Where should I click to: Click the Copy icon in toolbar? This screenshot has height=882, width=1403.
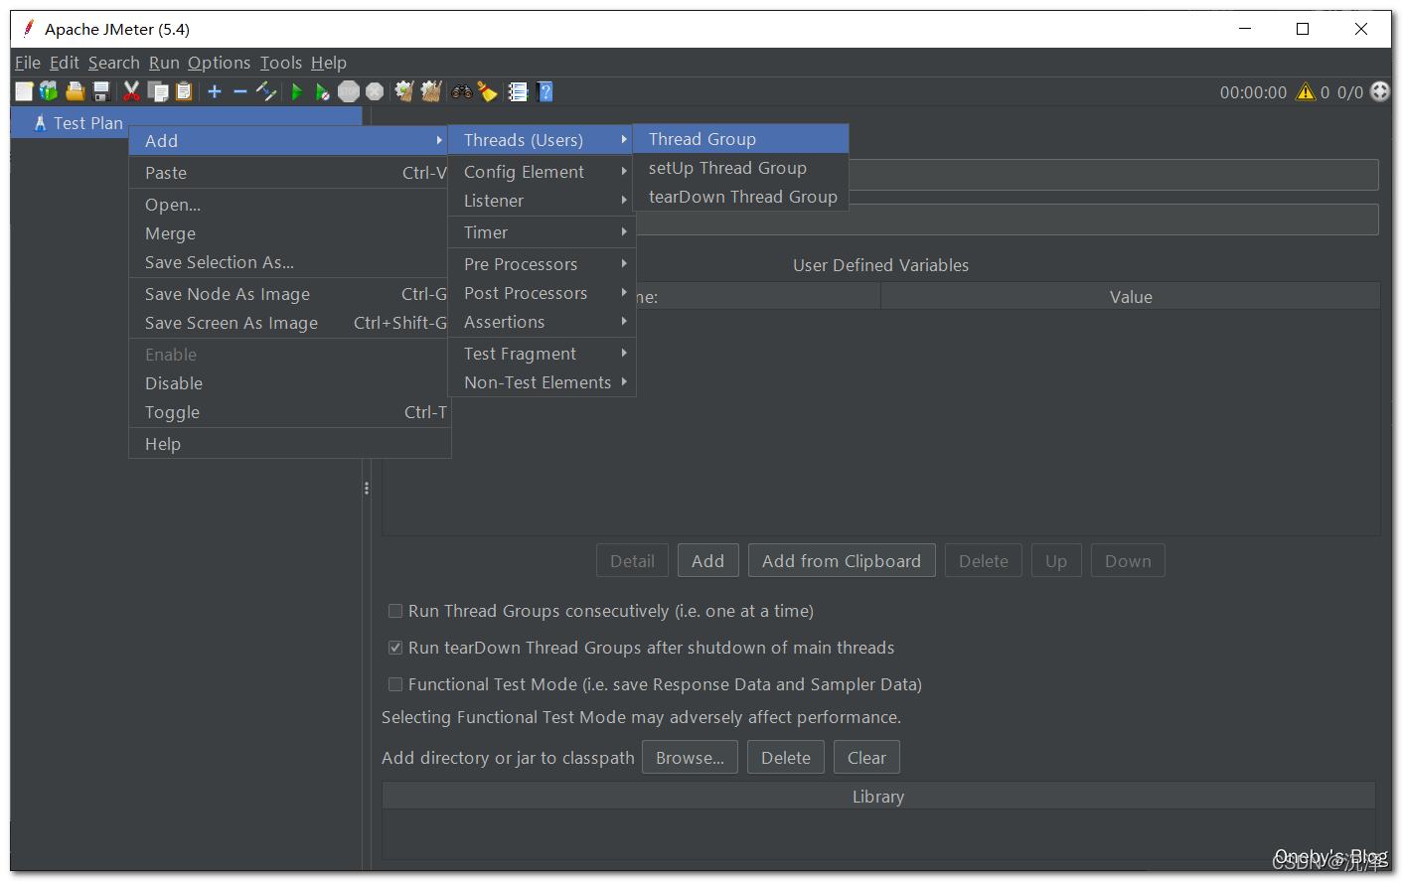[x=158, y=91]
